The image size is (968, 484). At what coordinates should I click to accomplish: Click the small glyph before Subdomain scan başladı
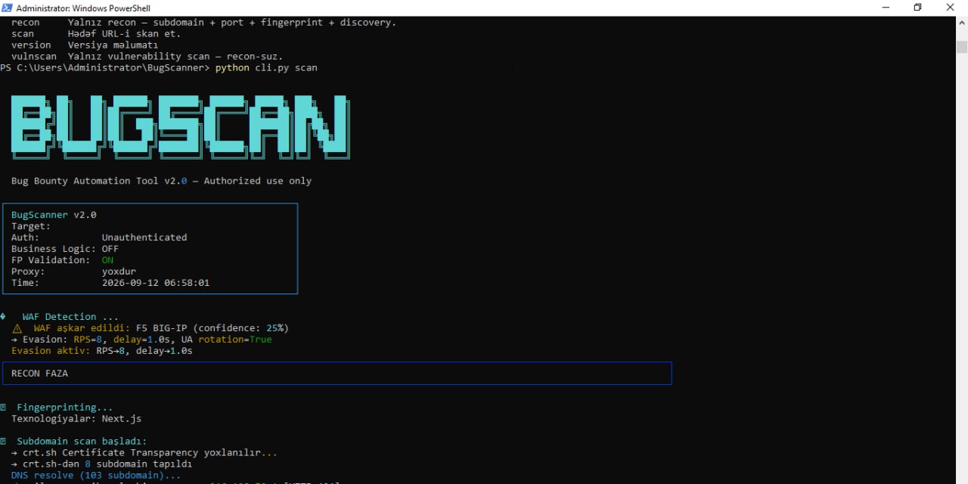[x=3, y=441]
